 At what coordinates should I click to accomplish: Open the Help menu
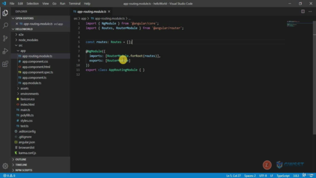[x=87, y=3]
